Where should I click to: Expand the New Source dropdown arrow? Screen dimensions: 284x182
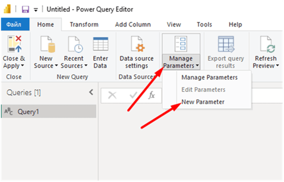click(56, 65)
